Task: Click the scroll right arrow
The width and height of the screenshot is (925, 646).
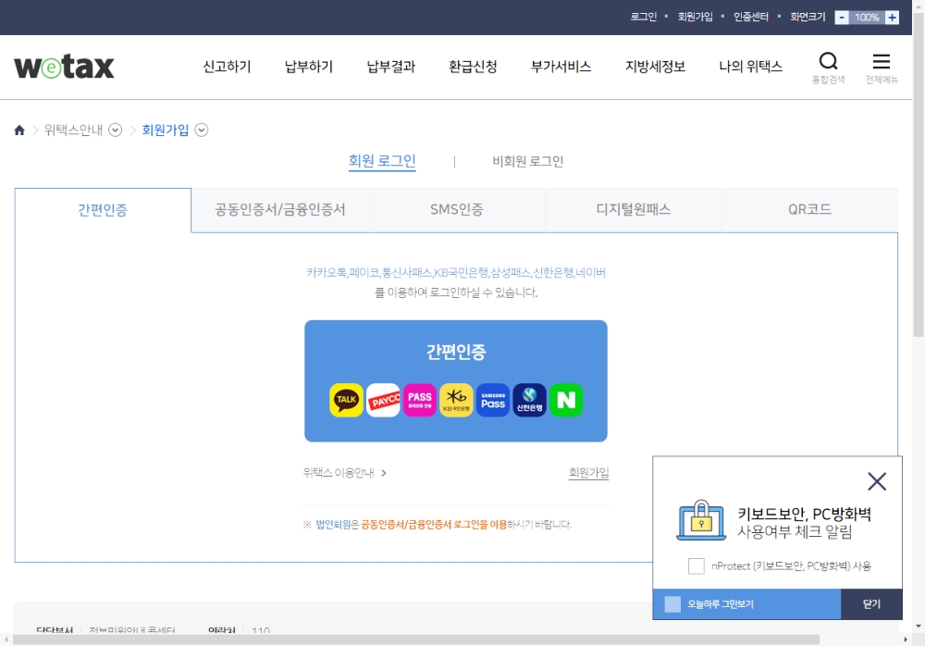Action: point(906,640)
